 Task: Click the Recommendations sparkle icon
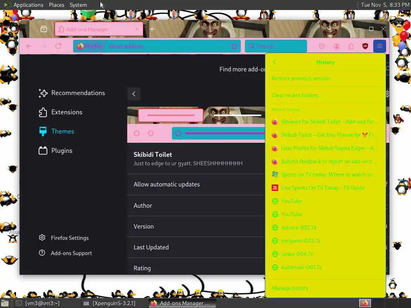tap(43, 93)
